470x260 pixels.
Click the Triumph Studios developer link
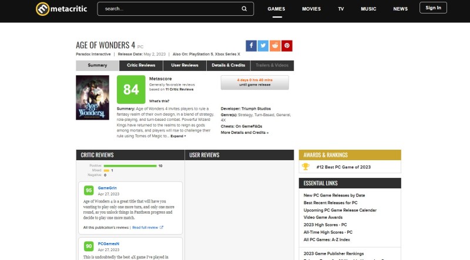tap(256, 109)
